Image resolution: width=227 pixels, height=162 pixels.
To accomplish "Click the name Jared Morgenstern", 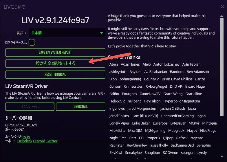I will tap(142, 109).
